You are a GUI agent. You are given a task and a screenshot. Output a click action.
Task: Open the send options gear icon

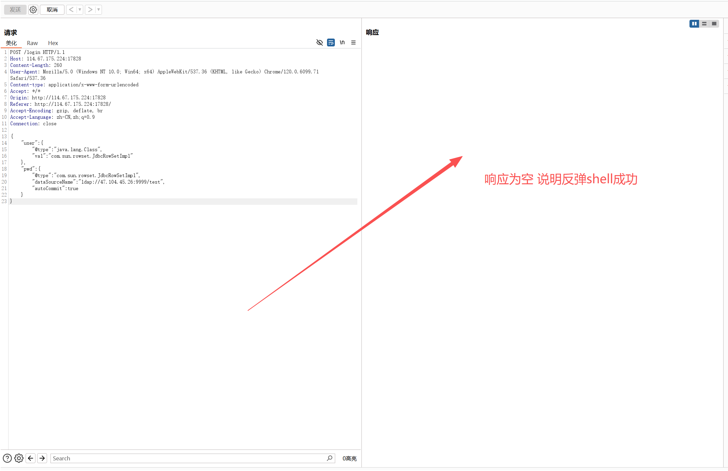33,10
